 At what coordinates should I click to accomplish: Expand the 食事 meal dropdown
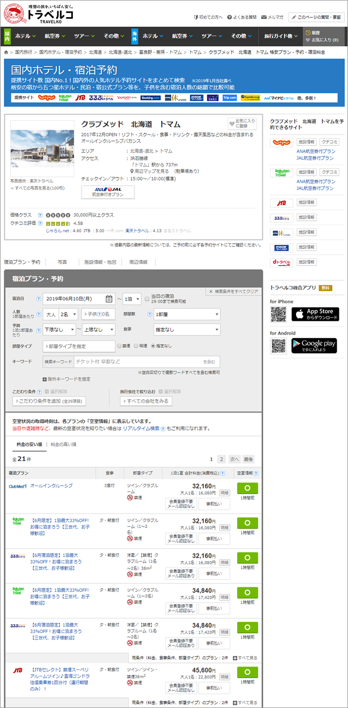click(187, 330)
